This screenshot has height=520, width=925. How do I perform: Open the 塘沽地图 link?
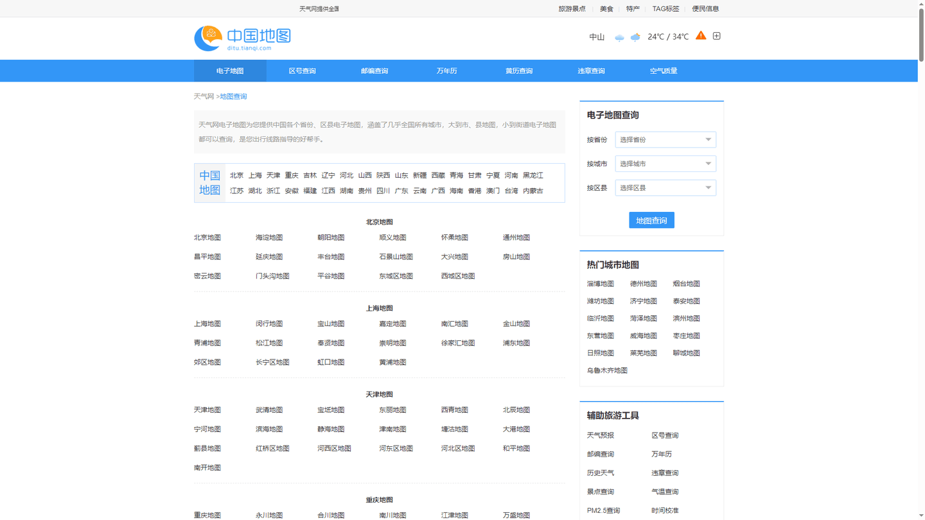[x=455, y=429]
